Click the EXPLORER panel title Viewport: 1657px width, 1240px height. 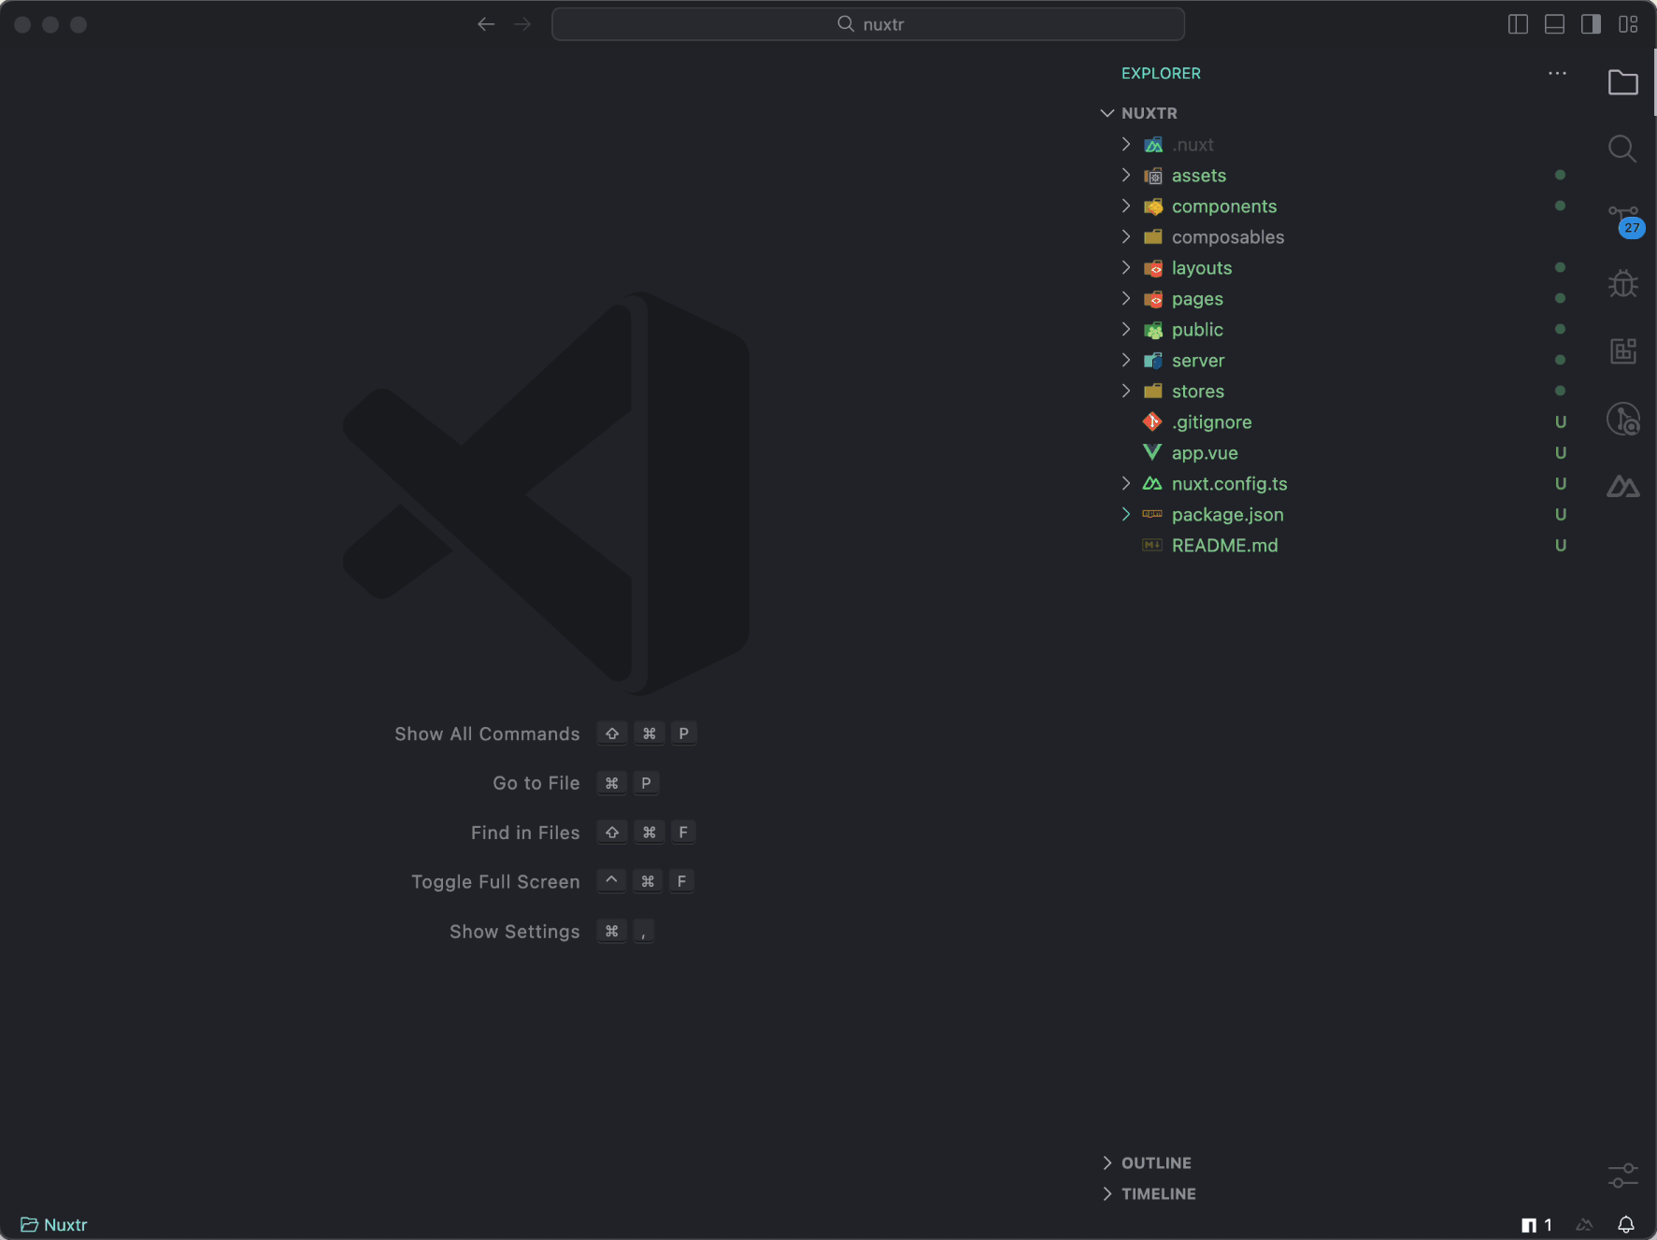point(1161,73)
